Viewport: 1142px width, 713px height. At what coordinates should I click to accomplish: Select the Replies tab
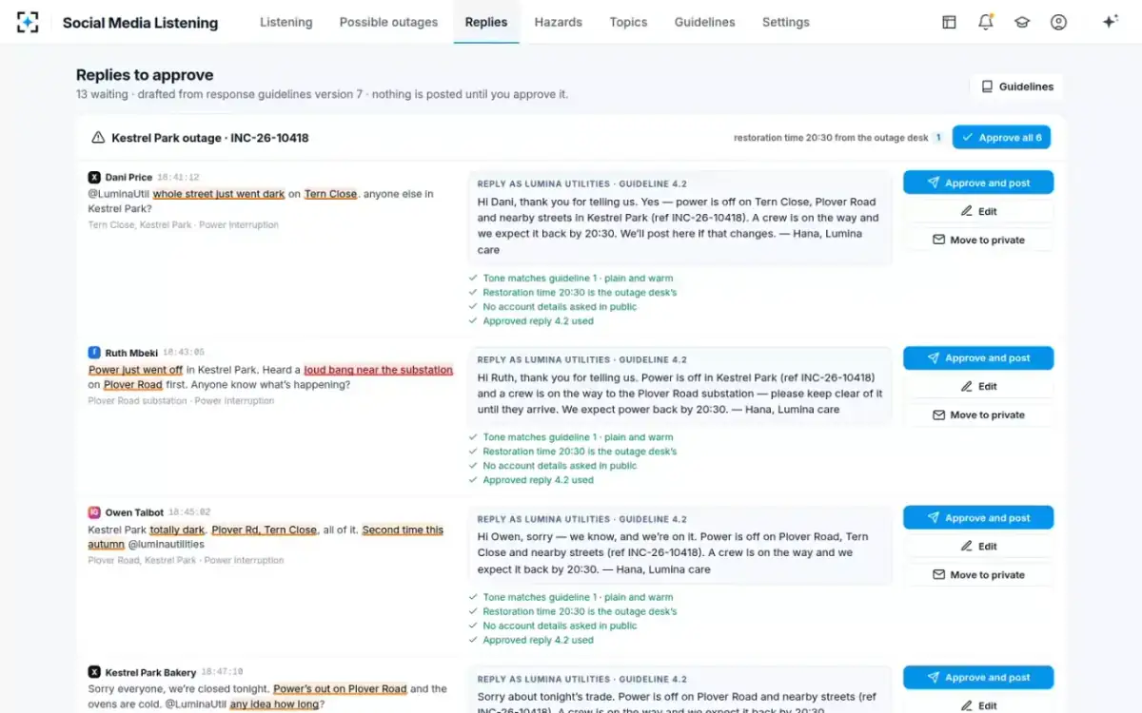486,22
